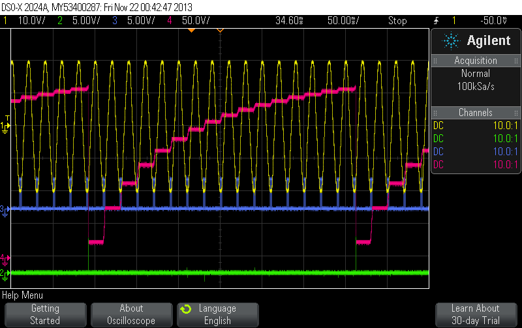Click the Language rotate arrow icon
This screenshot has width=522, height=328.
[x=186, y=309]
